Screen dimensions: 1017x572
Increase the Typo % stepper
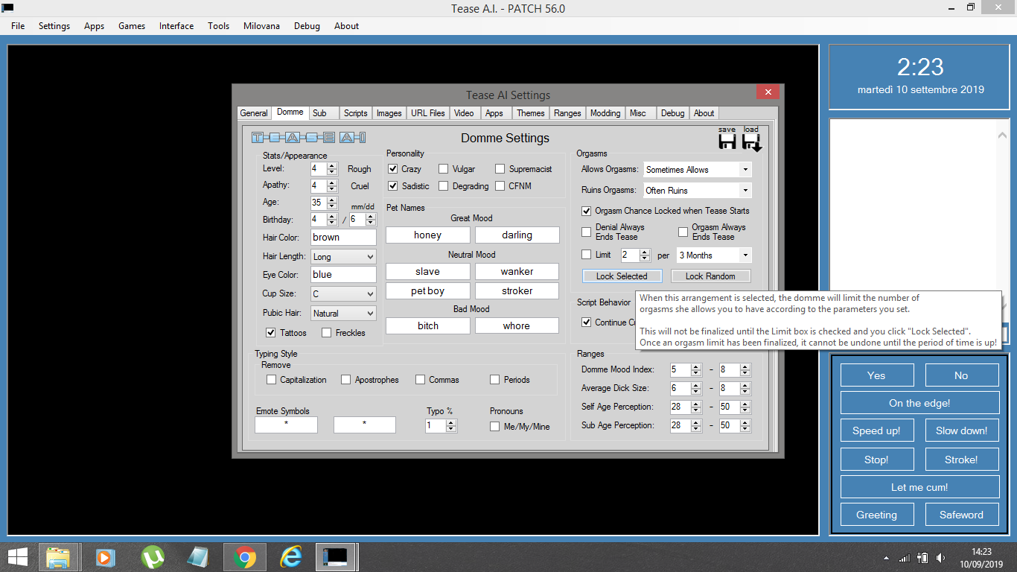451,423
